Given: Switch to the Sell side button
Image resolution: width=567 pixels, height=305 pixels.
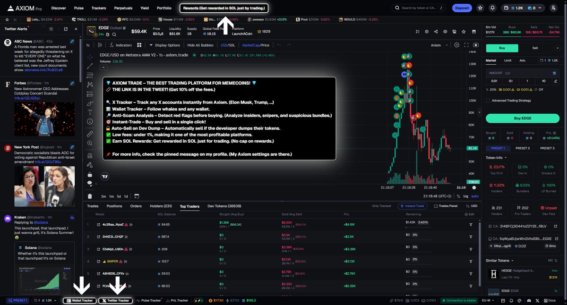Looking at the screenshot, I should click(535, 48).
